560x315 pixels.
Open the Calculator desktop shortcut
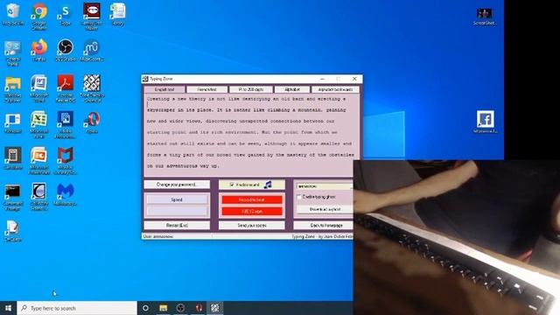(13, 157)
